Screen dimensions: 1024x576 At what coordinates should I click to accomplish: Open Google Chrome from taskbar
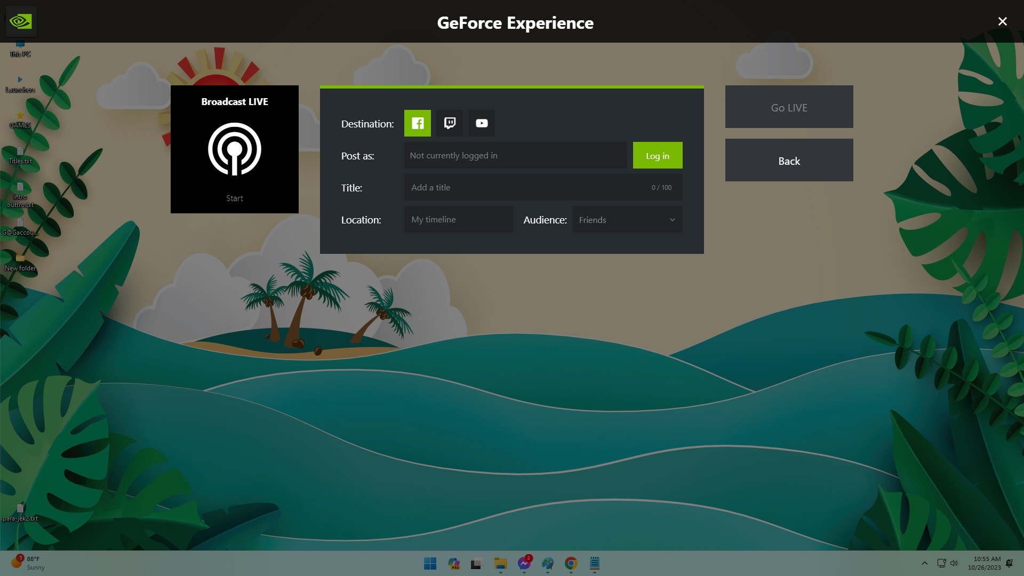point(571,563)
